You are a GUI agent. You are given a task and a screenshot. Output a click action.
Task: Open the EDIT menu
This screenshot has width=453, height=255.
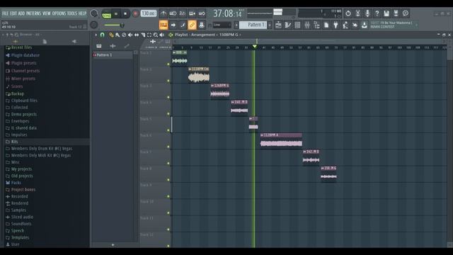13,13
